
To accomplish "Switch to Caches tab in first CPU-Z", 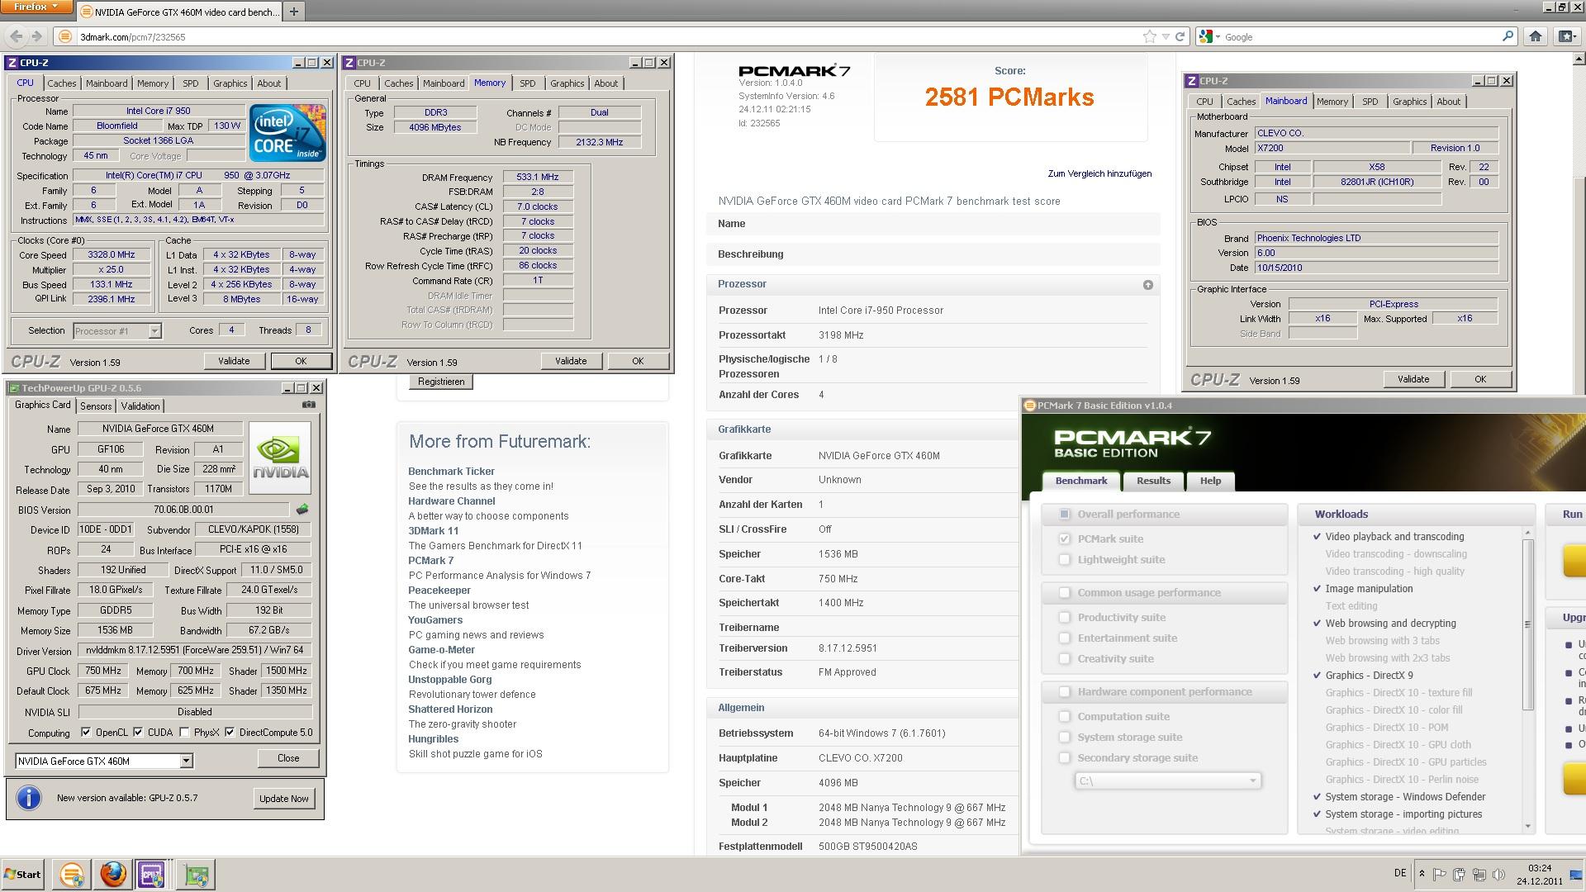I will point(61,83).
